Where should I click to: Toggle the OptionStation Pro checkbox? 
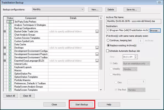click(x=10, y=74)
